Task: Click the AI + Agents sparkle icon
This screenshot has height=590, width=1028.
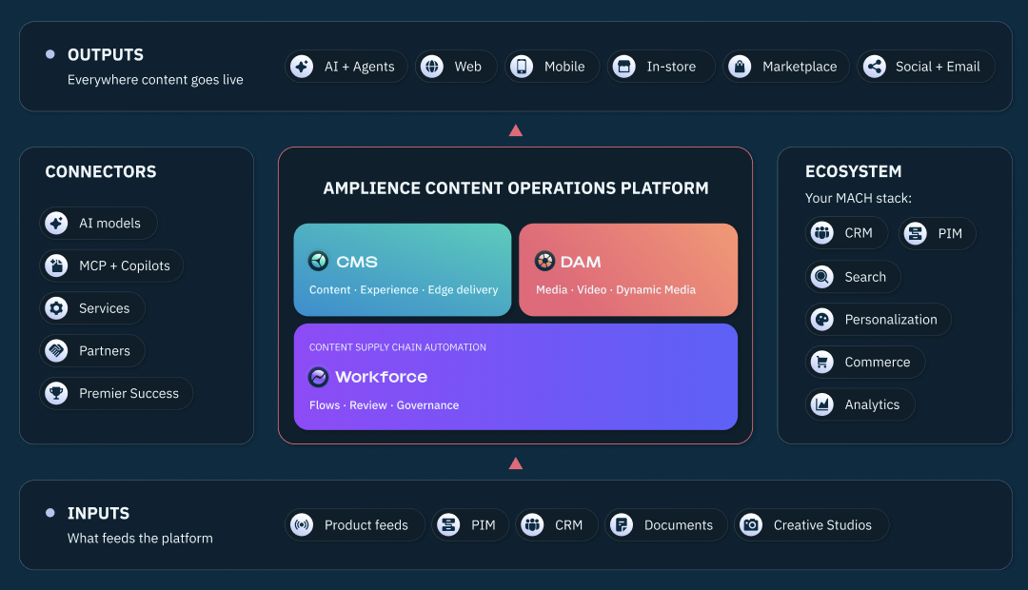Action: click(302, 67)
